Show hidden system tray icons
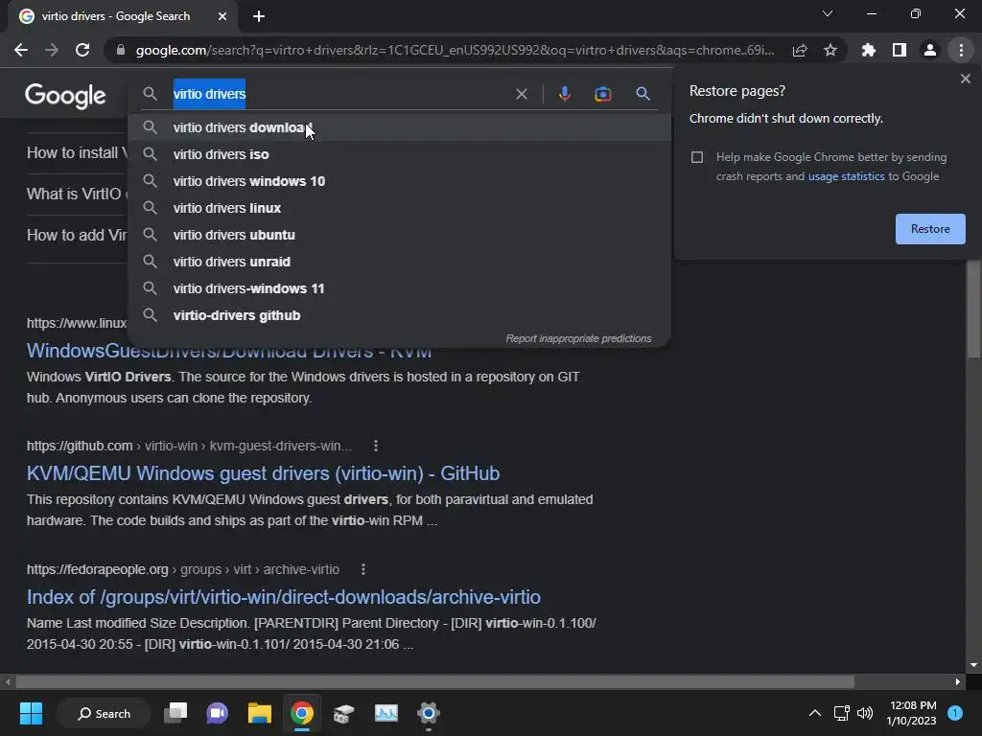The height and width of the screenshot is (736, 982). [x=815, y=713]
